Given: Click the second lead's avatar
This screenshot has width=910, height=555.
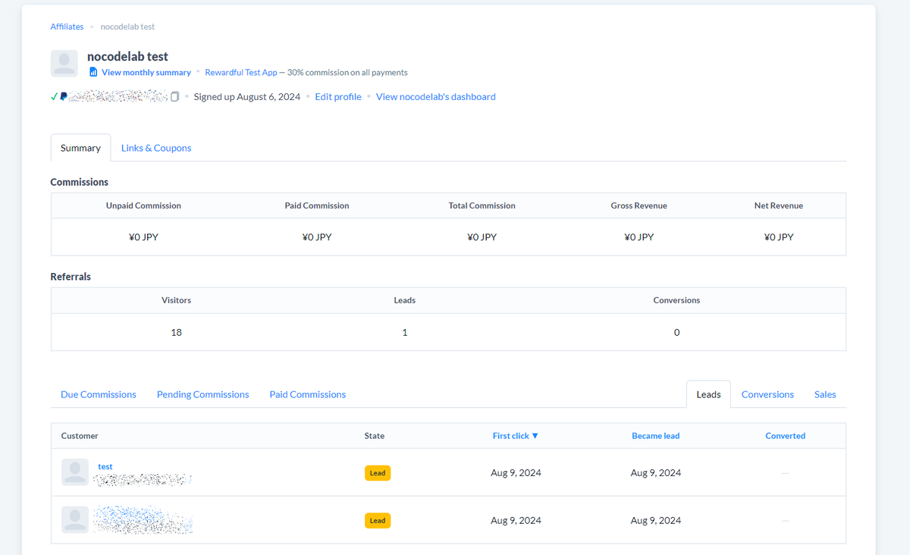Looking at the screenshot, I should (75, 520).
